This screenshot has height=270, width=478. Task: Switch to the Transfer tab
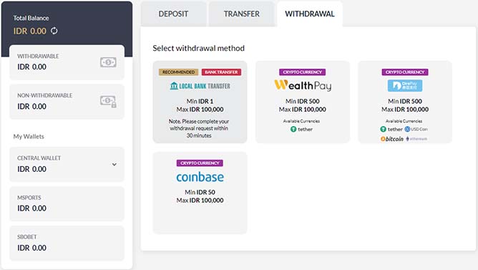click(241, 14)
